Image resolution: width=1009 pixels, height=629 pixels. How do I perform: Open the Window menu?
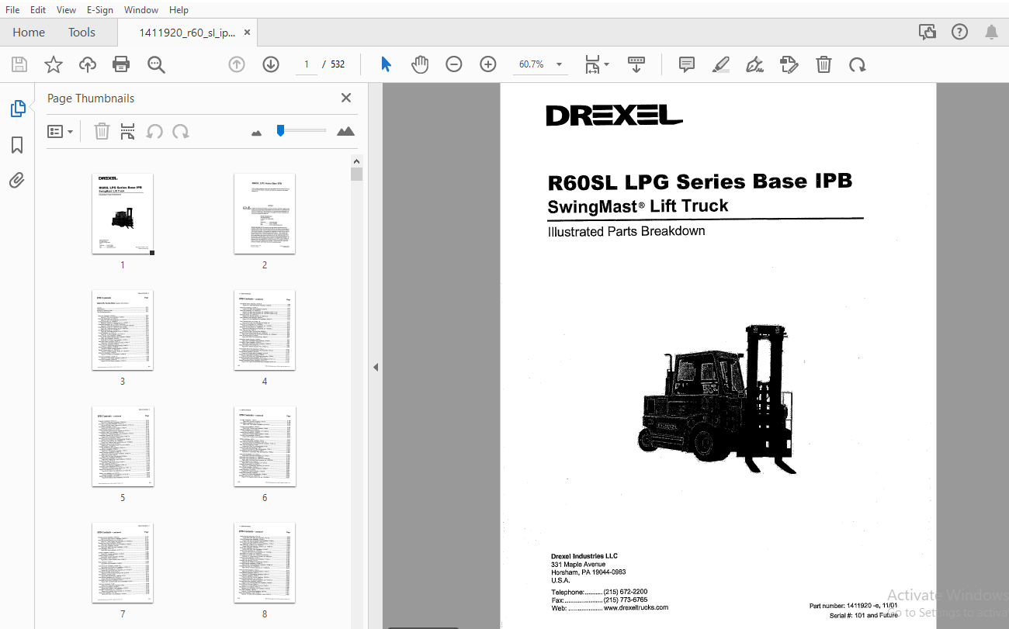tap(141, 10)
